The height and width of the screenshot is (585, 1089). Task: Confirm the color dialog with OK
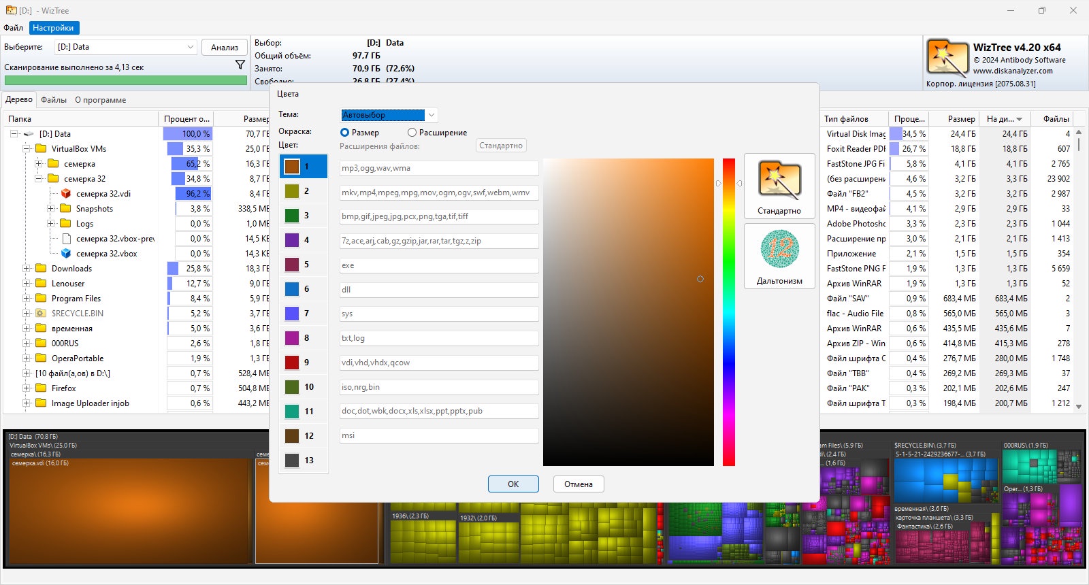(x=513, y=484)
